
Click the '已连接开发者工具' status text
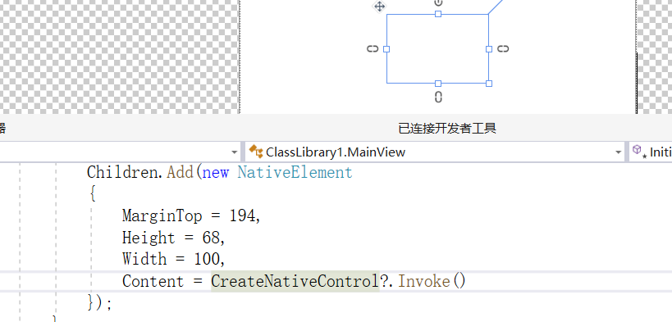[447, 129]
